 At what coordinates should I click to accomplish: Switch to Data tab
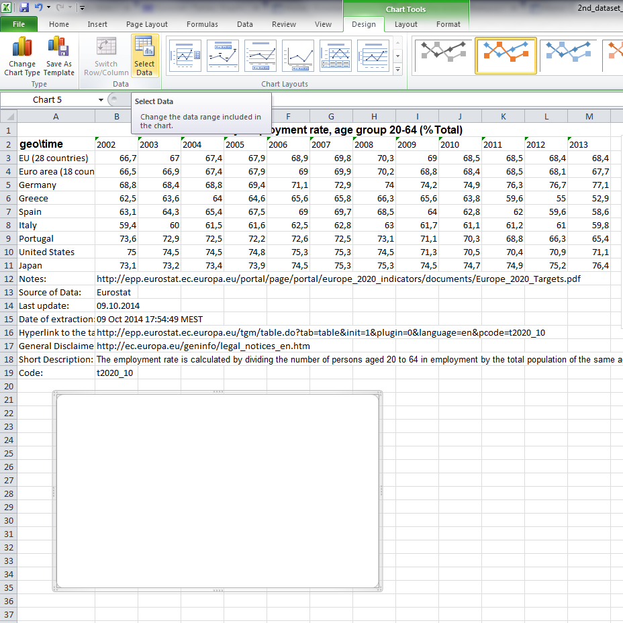tap(245, 24)
